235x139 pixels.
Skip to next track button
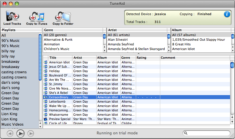[x=31, y=133]
